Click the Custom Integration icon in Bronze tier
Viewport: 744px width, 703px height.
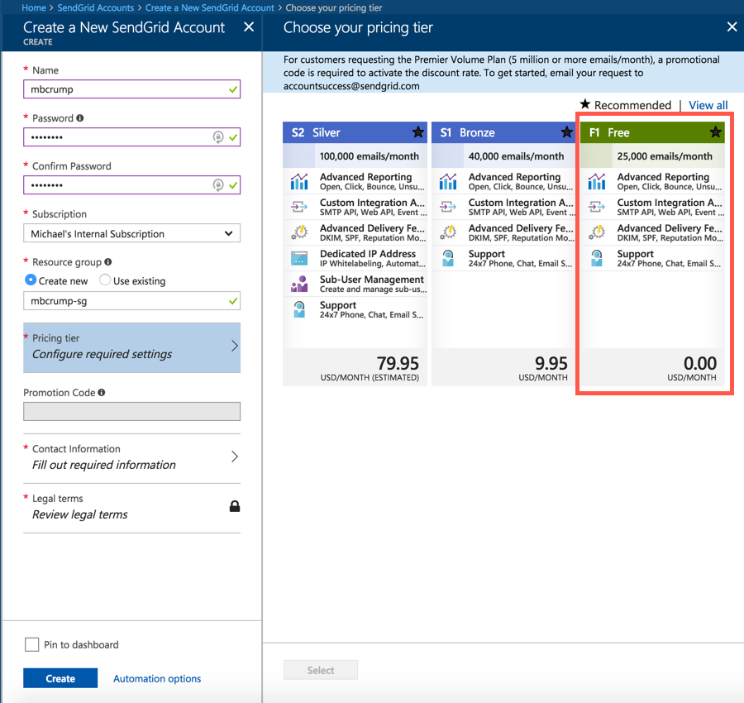point(448,207)
